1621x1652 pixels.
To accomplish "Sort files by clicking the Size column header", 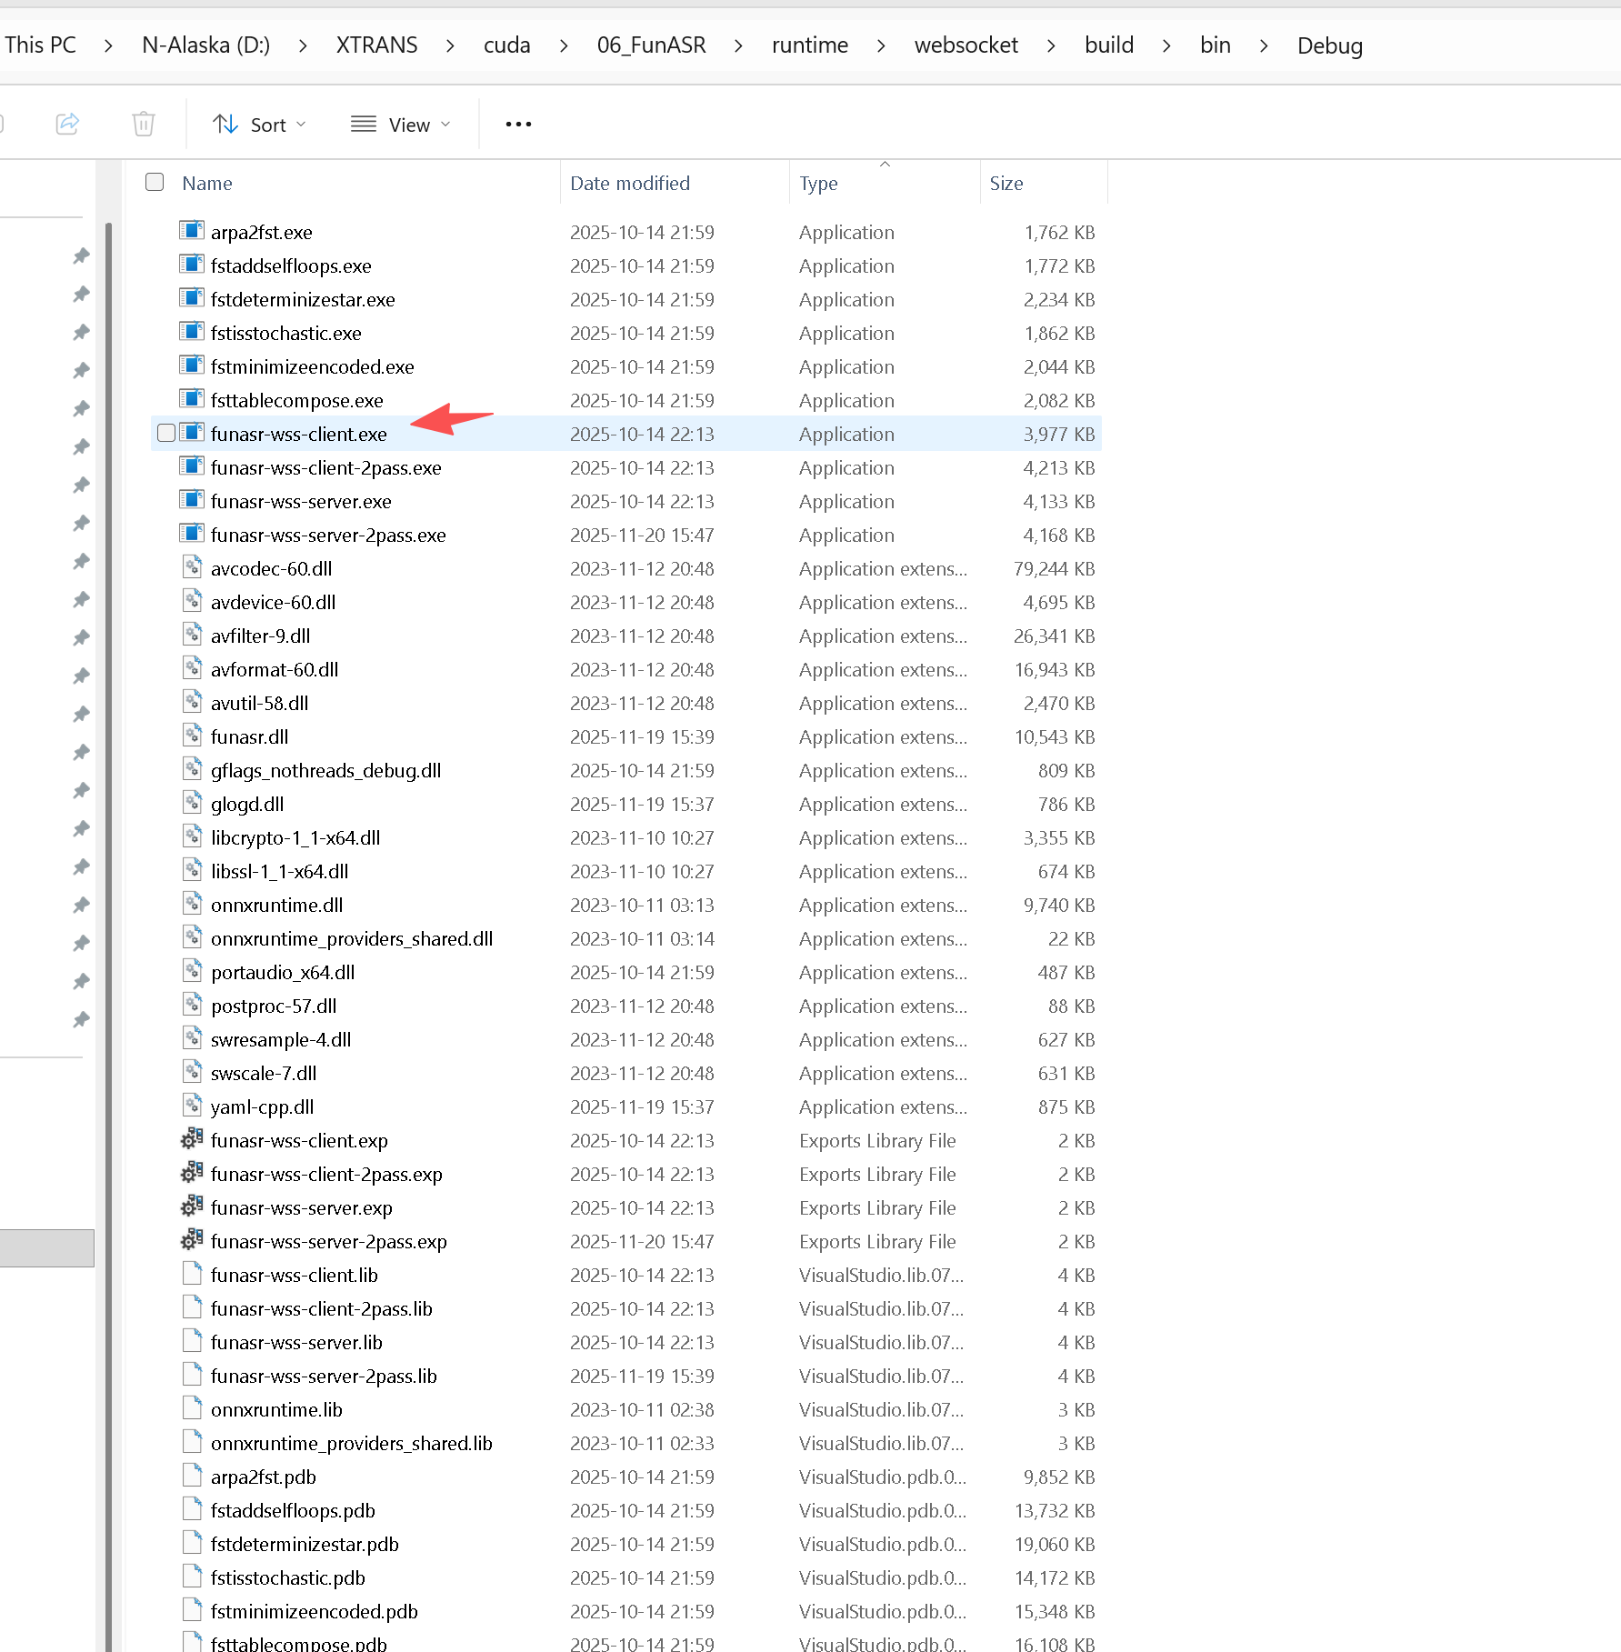I will [x=1006, y=182].
